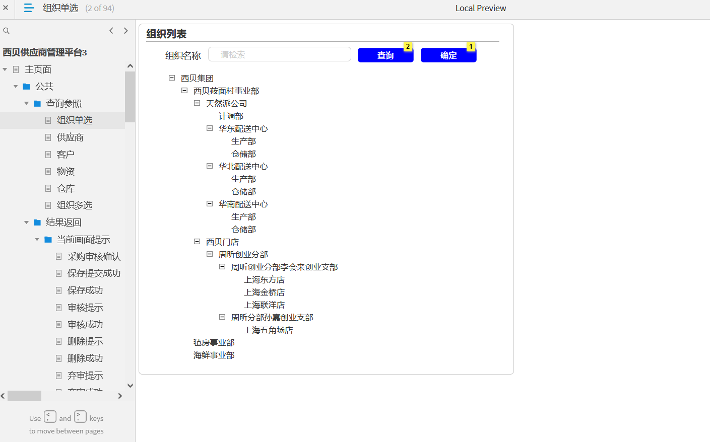Click the page icon beside 客户
Screen dimensions: 710x442
click(48, 155)
